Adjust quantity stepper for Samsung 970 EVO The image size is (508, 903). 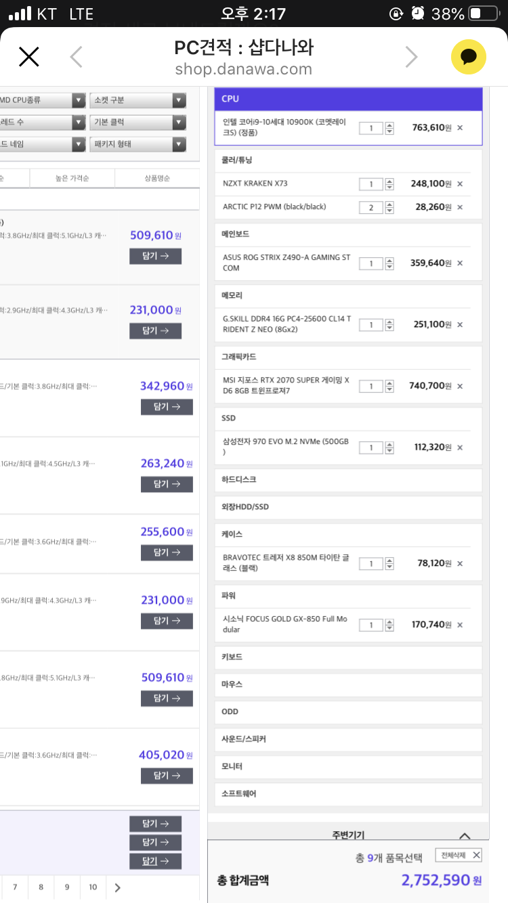[x=389, y=447]
